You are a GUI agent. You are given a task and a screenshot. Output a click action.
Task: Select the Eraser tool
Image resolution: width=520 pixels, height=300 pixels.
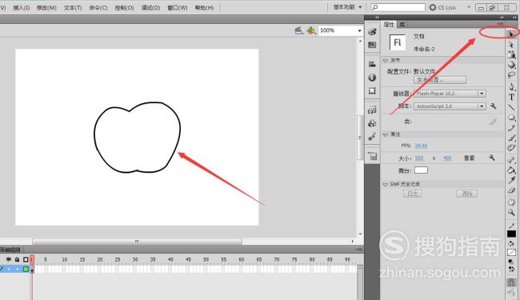point(511,190)
